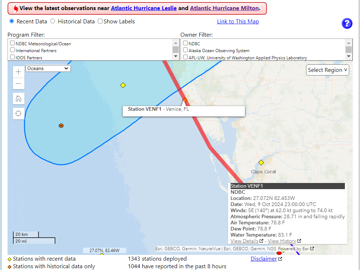Click Link to This Map
Viewport: 360px width, 270px height.
point(238,21)
